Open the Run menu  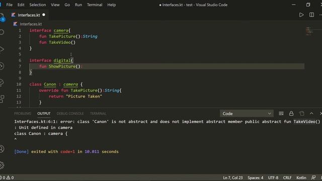click(x=78, y=5)
